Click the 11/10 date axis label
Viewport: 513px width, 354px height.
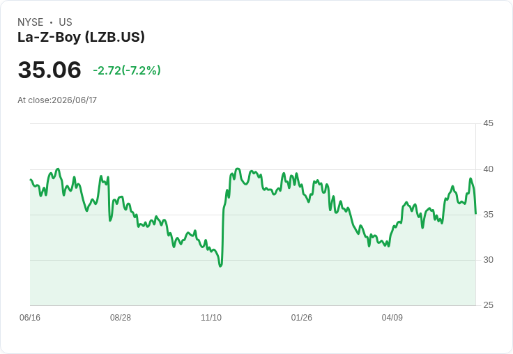coord(211,318)
